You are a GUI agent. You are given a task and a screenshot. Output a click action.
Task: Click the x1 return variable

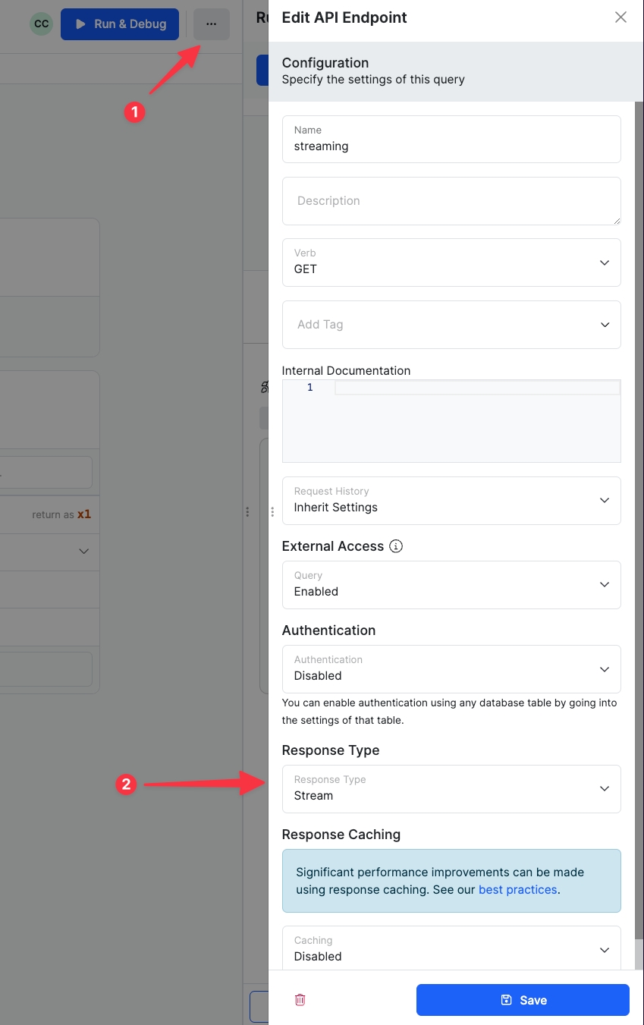point(84,514)
